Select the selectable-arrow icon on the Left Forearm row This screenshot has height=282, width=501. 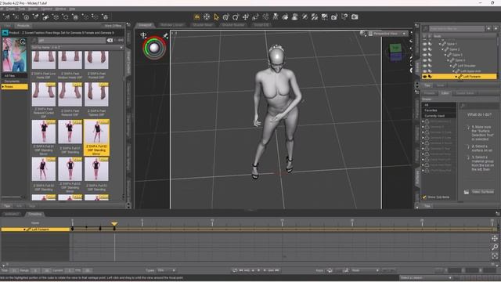[x=430, y=77]
